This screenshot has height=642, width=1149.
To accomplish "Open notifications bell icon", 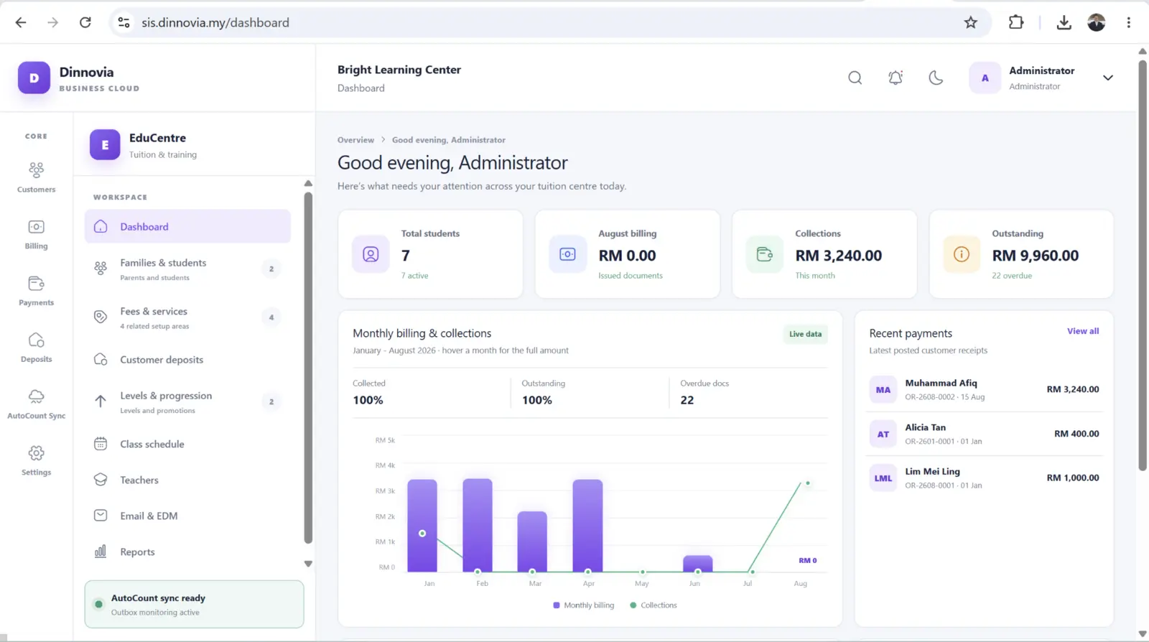I will point(896,78).
